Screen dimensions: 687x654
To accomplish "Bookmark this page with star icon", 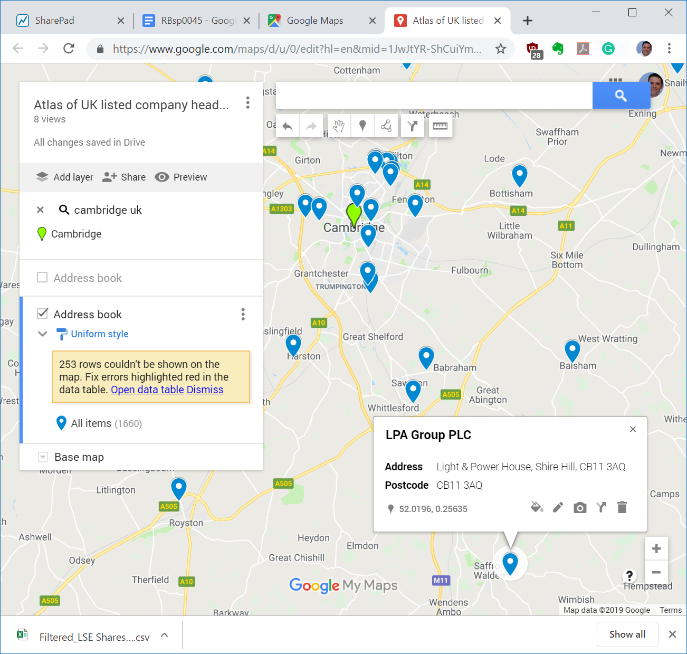I will pos(500,49).
